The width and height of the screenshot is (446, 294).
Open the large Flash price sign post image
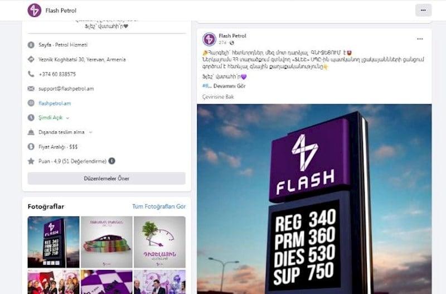click(314, 199)
